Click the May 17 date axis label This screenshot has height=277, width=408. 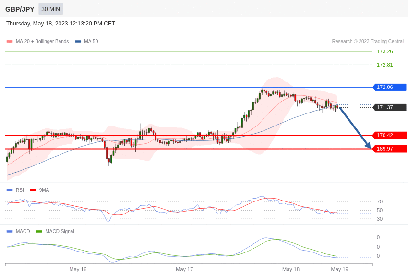click(x=184, y=269)
